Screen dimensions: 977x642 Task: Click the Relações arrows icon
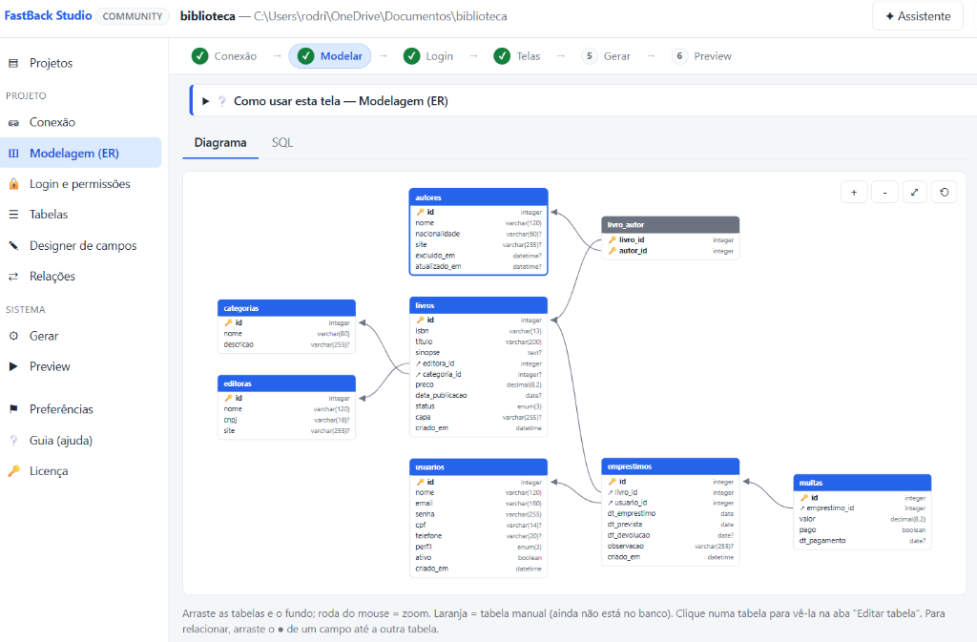pyautogui.click(x=13, y=277)
